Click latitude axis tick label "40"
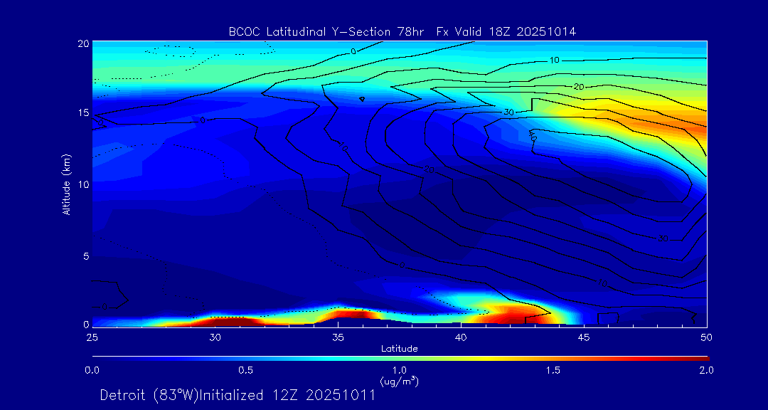This screenshot has width=768, height=410. (461, 337)
